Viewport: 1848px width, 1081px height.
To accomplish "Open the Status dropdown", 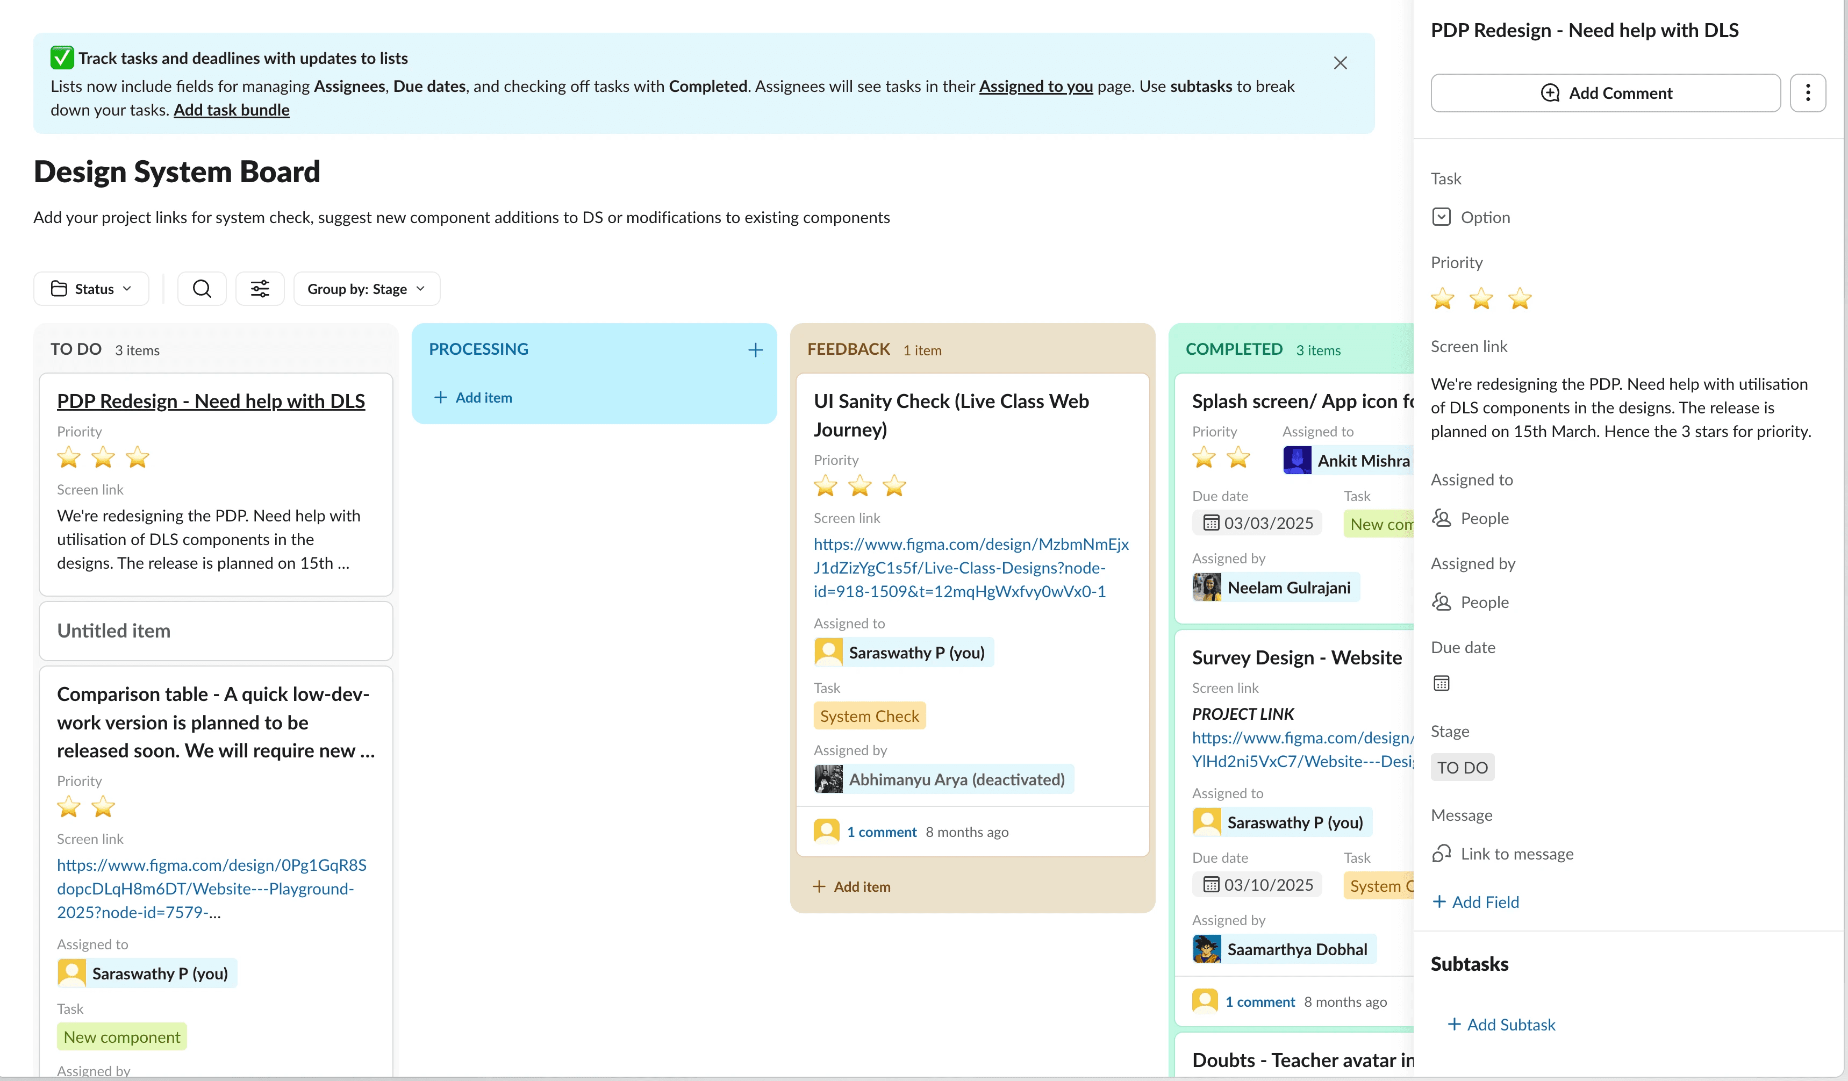I will tap(91, 288).
